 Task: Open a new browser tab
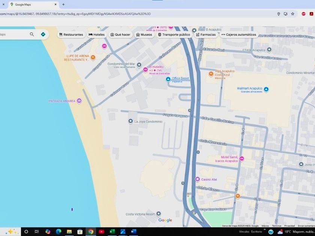63,4
